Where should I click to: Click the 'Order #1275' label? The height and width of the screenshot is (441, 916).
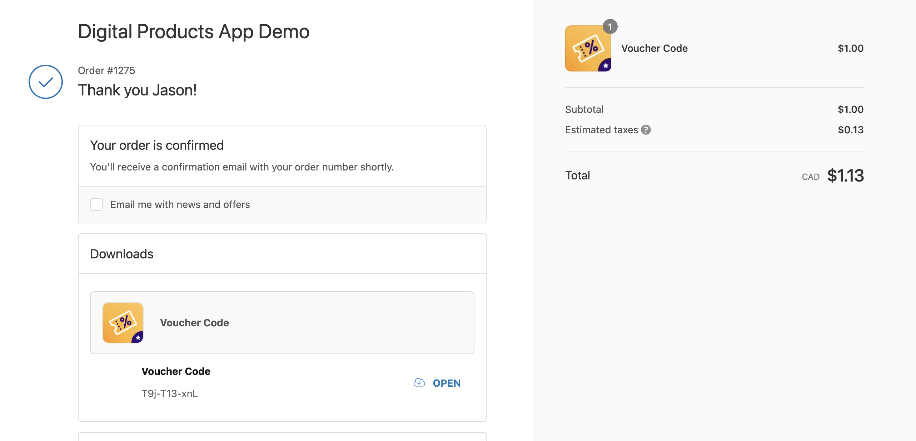[x=106, y=70]
